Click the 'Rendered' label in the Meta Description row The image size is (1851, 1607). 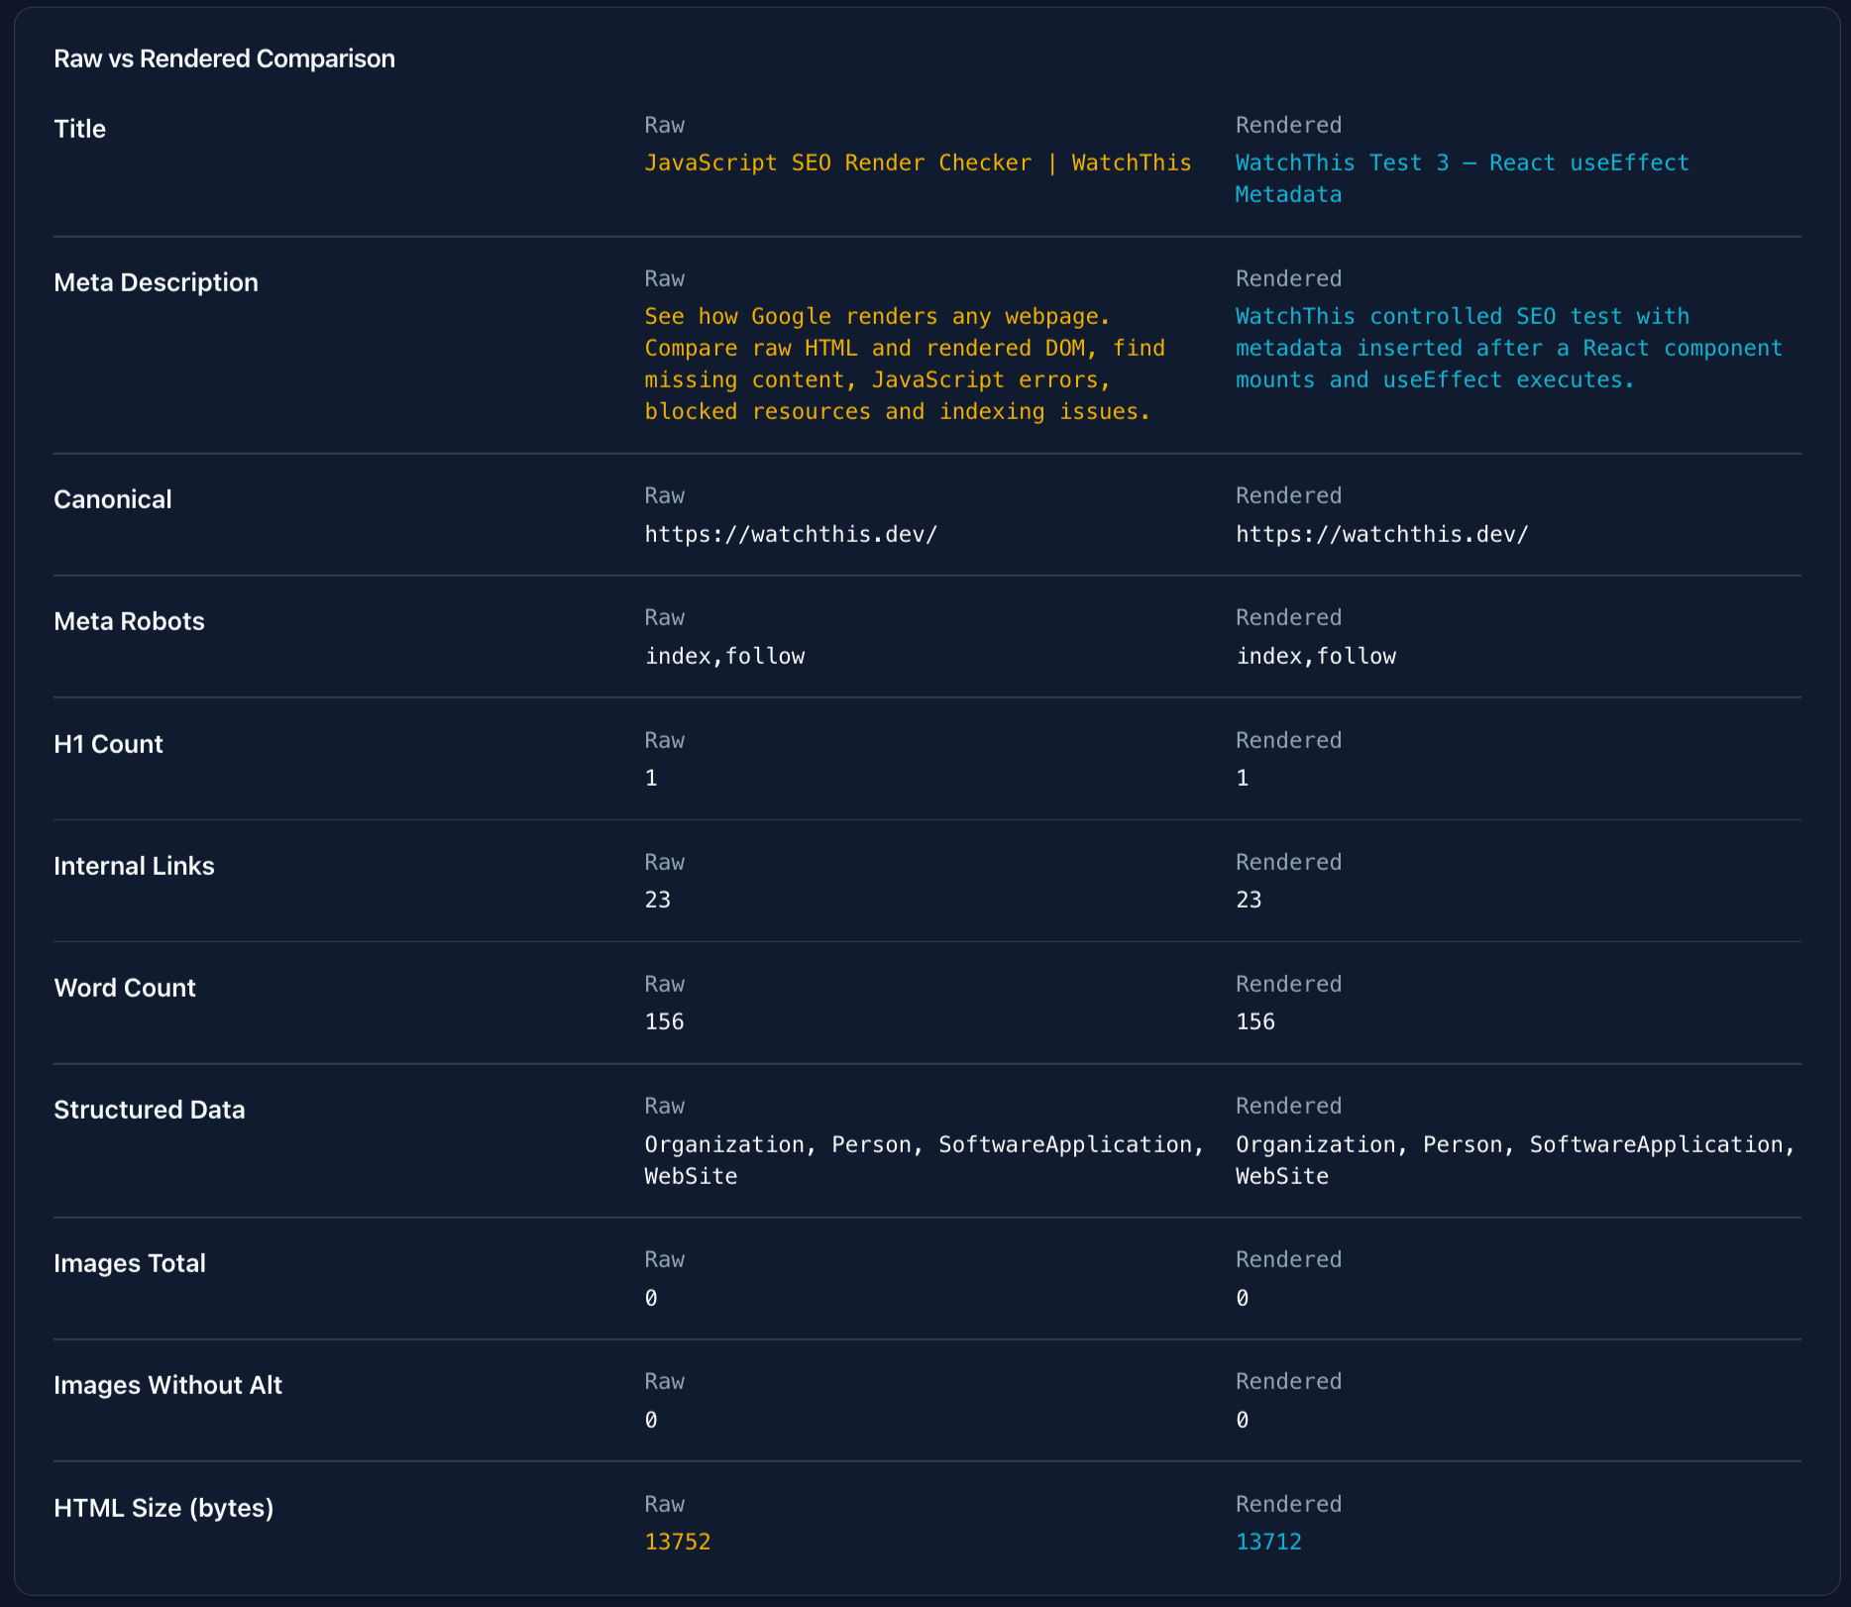coord(1288,278)
